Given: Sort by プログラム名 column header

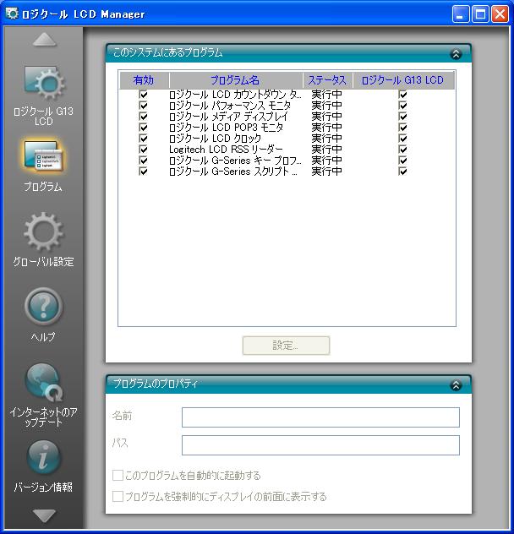Looking at the screenshot, I should (x=235, y=80).
